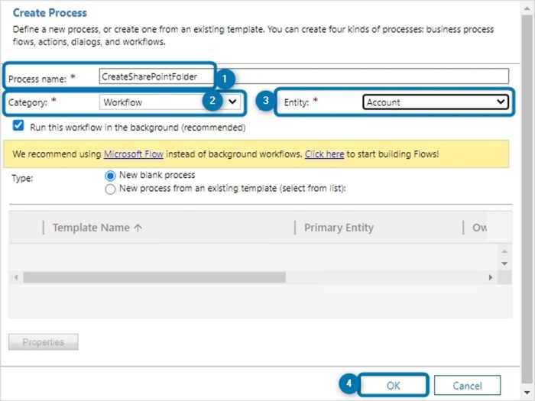Click the step 1 number badge

224,78
